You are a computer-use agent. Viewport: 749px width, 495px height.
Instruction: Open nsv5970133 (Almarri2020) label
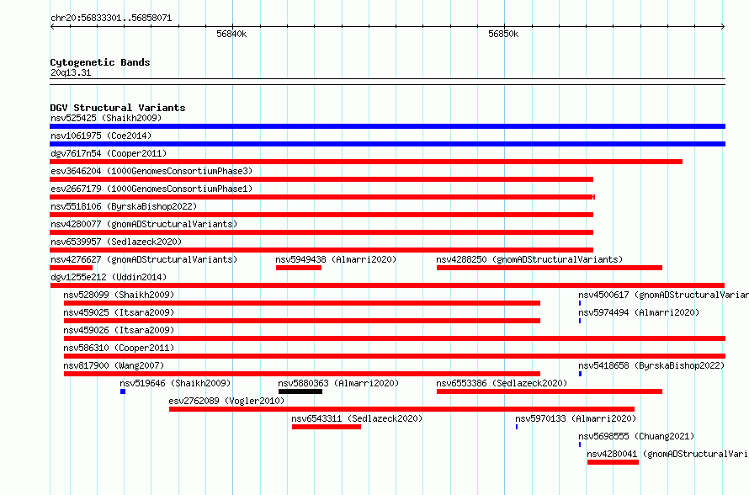[576, 418]
